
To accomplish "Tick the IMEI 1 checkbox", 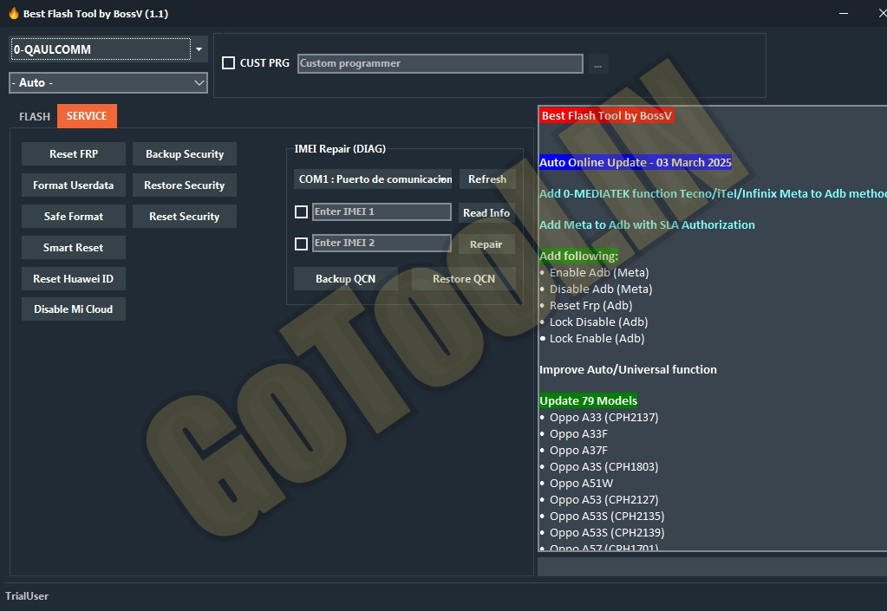I will click(x=301, y=212).
